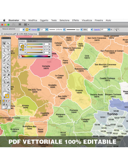Screen dimensions: 128x166
Task: Select the Direct Selection tool
Action: [8, 43]
